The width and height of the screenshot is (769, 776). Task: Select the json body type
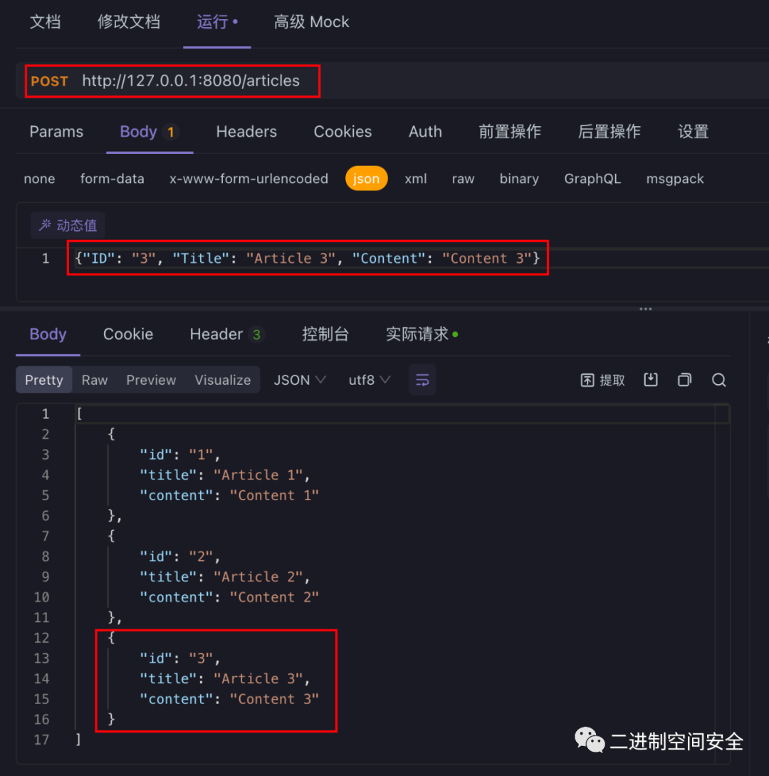coord(367,178)
